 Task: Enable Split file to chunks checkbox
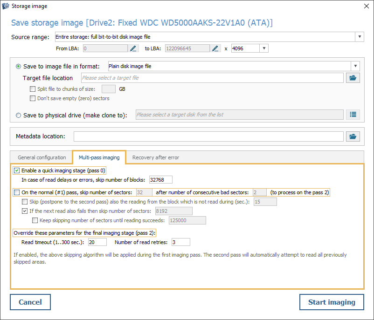coord(33,89)
